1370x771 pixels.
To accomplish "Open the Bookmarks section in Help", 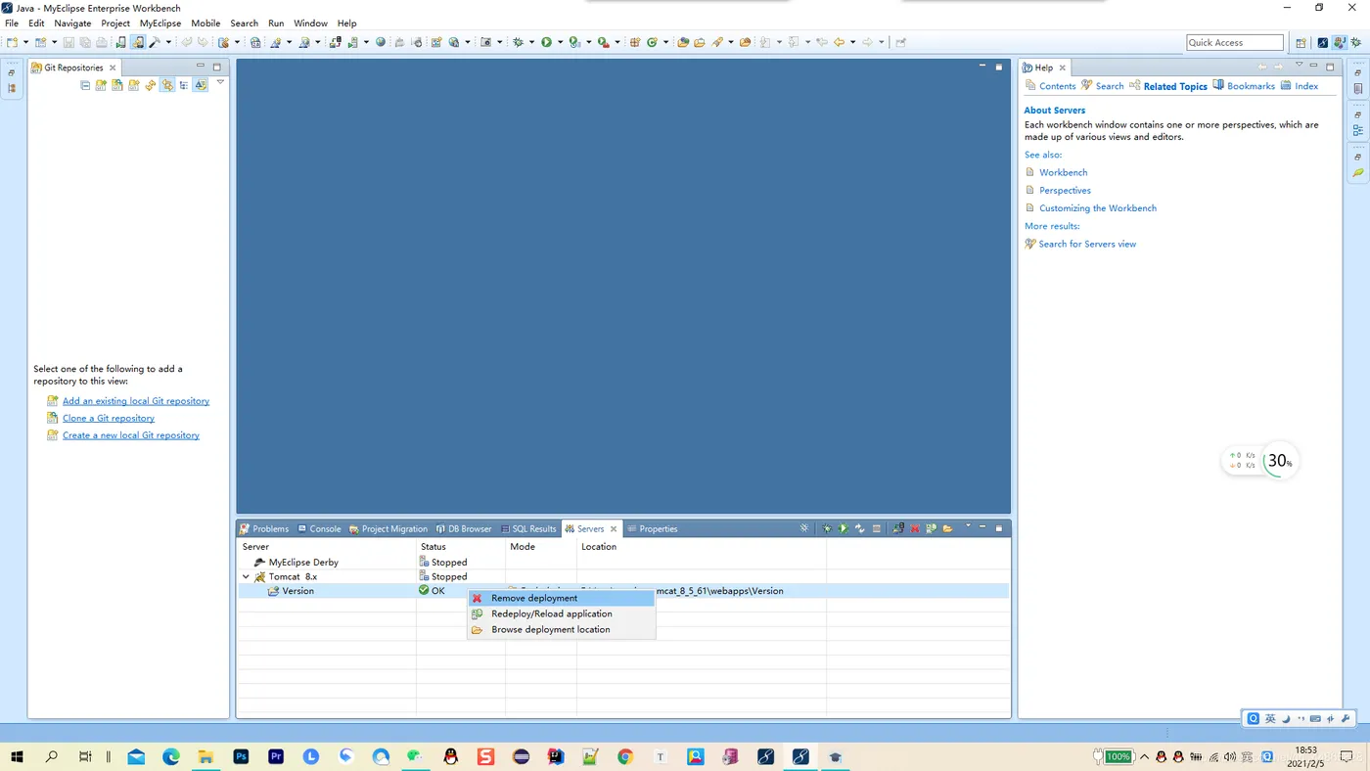I will (1244, 86).
